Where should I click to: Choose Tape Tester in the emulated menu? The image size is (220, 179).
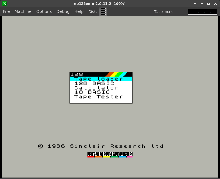pyautogui.click(x=101, y=97)
